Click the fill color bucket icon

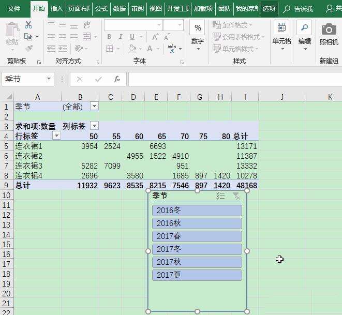pyautogui.click(x=132, y=48)
